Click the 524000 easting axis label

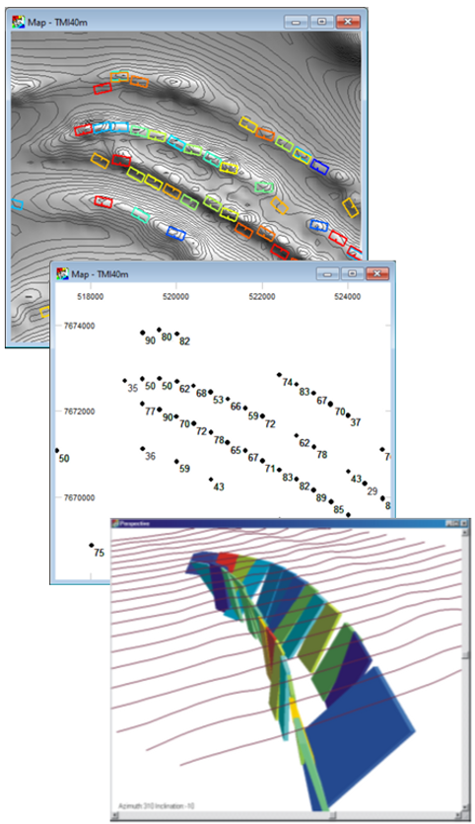point(348,297)
